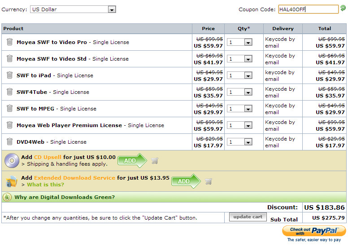Expand quantity dropdown for SWF4Tube
Viewport: 348px width, 247px height.
click(239, 92)
